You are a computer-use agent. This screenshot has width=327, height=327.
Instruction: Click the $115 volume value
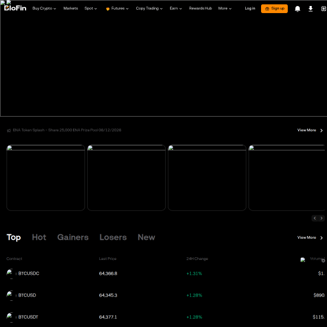[319, 317]
